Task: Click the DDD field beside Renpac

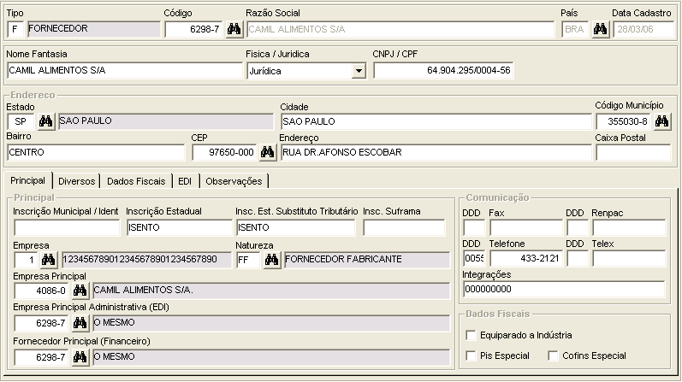Action: pos(578,227)
